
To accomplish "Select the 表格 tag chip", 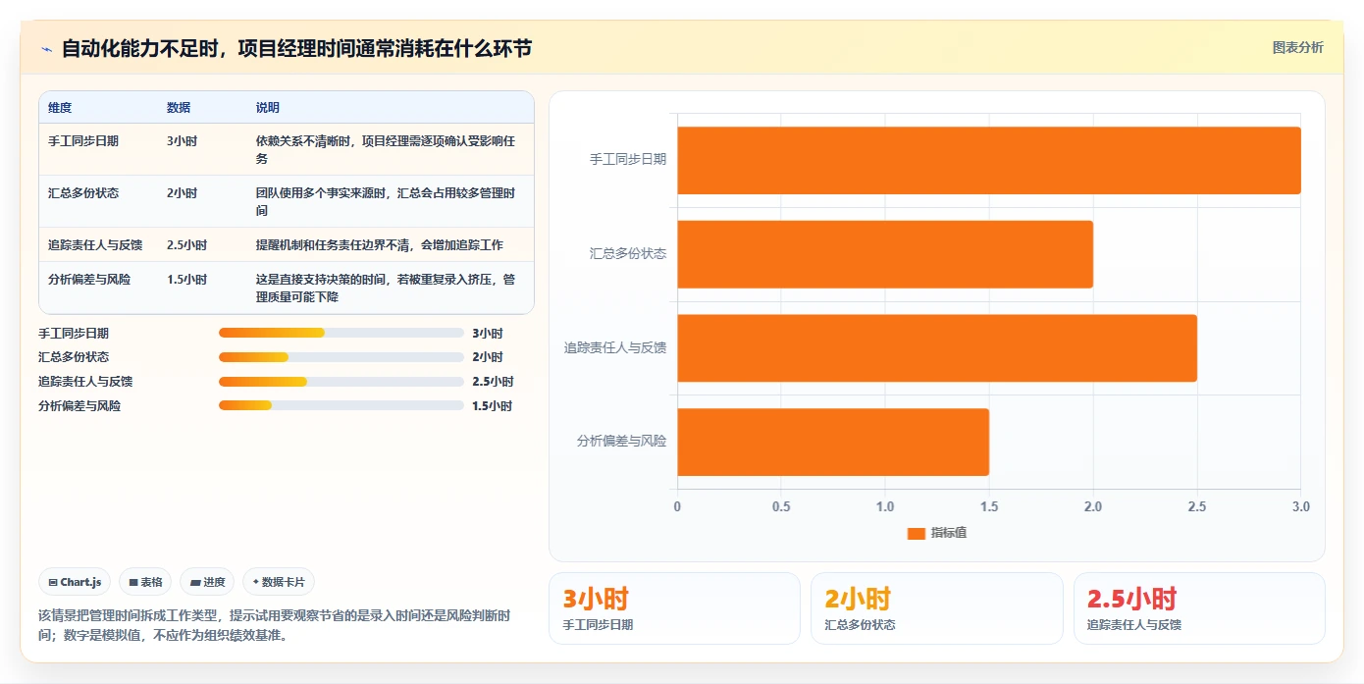I will 145,582.
